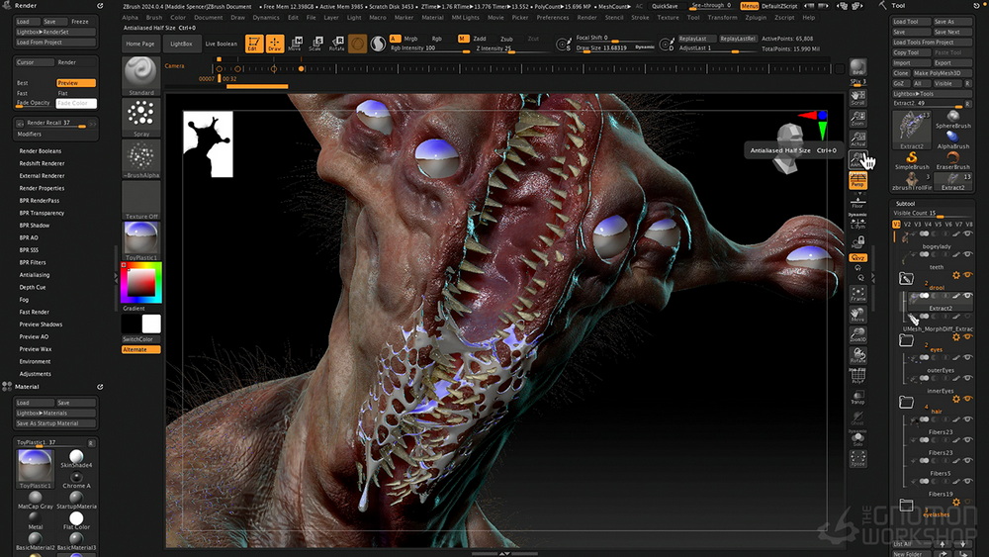The width and height of the screenshot is (989, 557).
Task: Click the Zoom3D navigation button
Action: [857, 335]
